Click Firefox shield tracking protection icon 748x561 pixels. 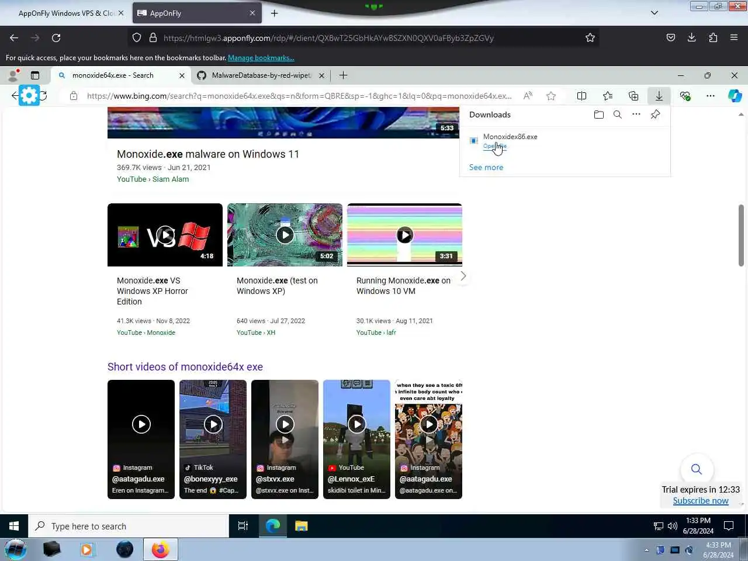137,38
